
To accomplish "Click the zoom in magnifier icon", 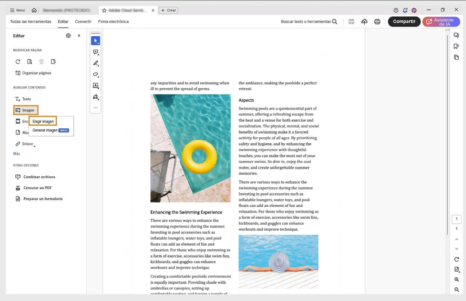I will click(x=457, y=280).
